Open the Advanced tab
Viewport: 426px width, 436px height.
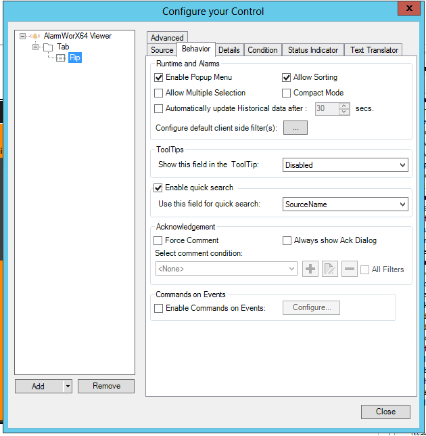click(x=167, y=38)
